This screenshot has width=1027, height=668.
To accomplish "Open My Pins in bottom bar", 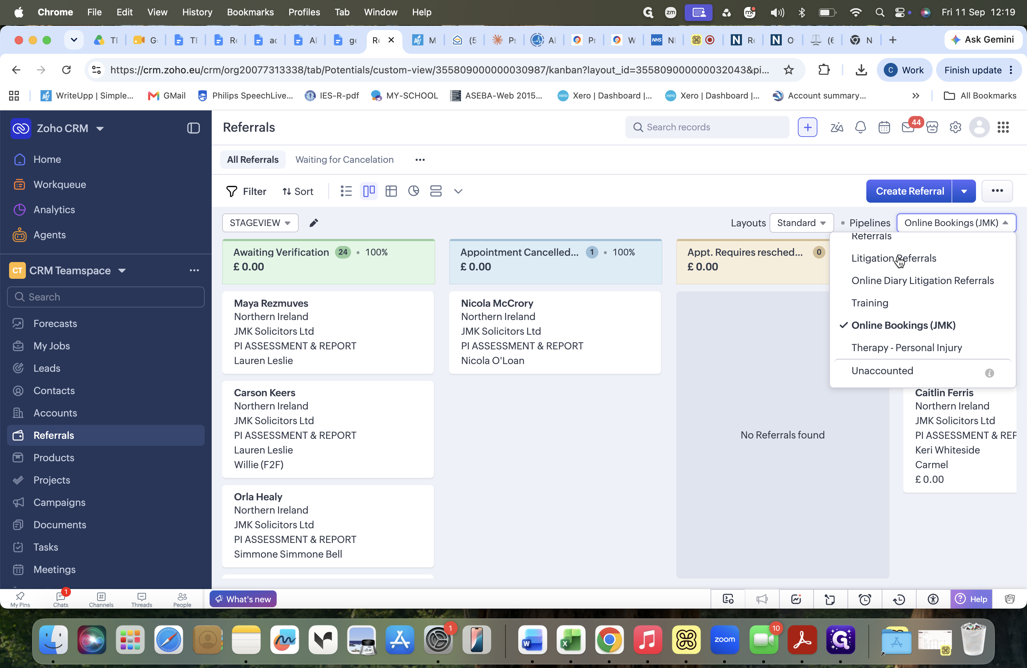I will point(20,600).
